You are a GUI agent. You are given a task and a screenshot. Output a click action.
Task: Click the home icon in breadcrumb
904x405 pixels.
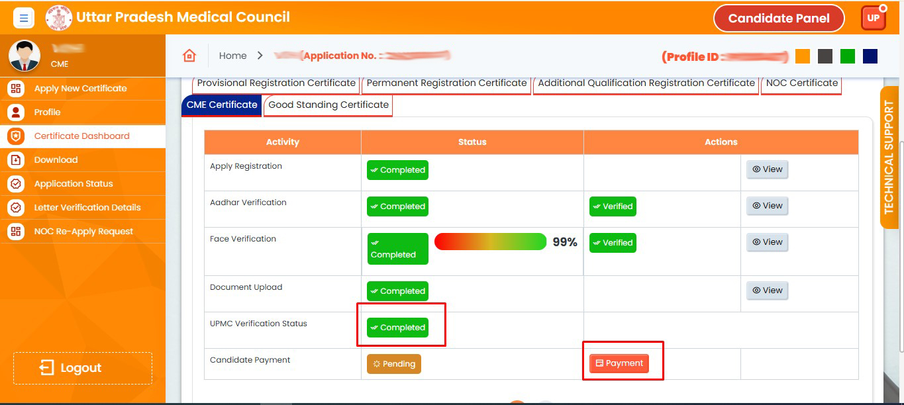(x=189, y=56)
